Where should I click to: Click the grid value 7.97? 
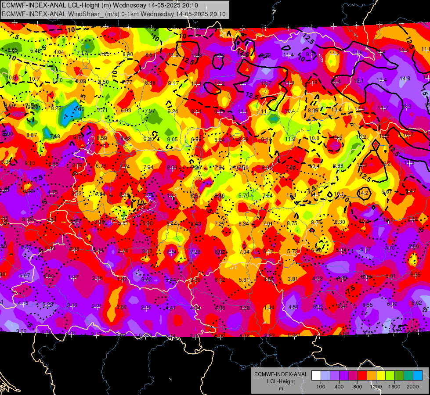point(150,111)
